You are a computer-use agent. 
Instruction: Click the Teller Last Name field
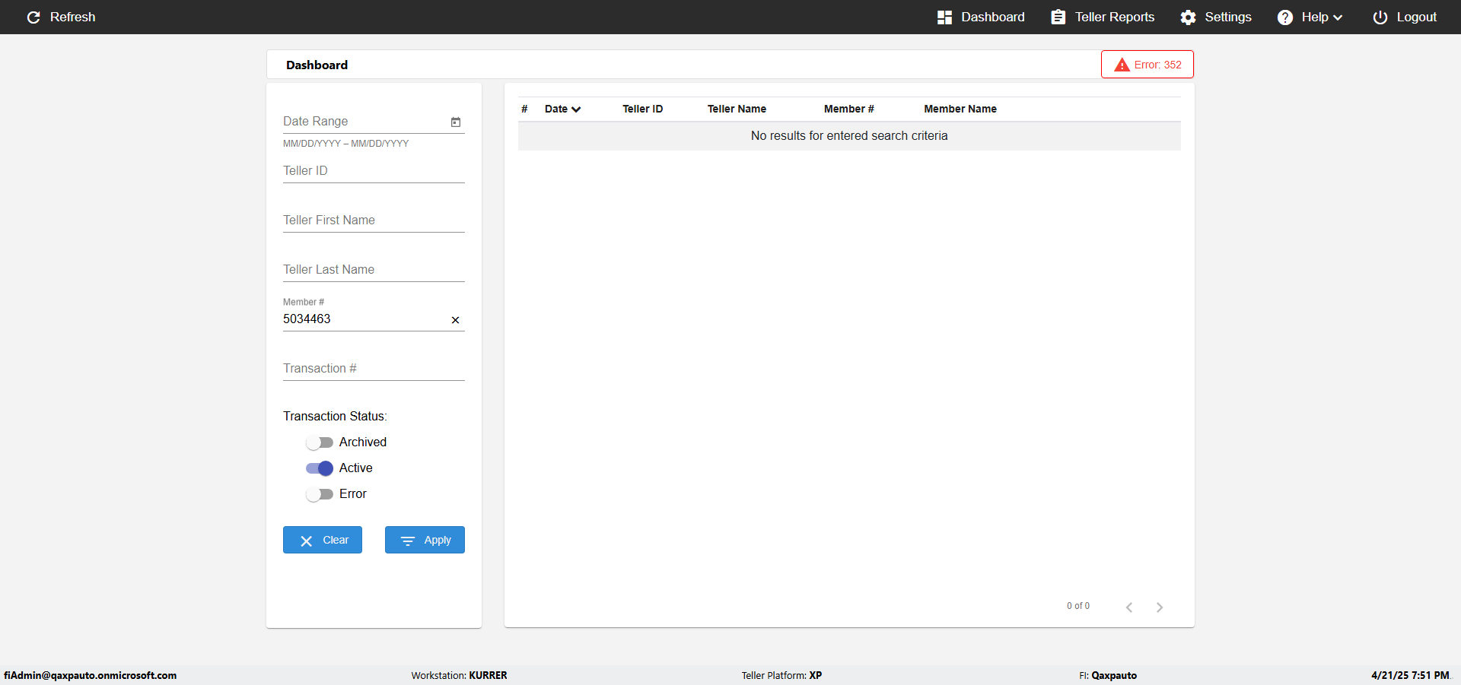tap(374, 270)
